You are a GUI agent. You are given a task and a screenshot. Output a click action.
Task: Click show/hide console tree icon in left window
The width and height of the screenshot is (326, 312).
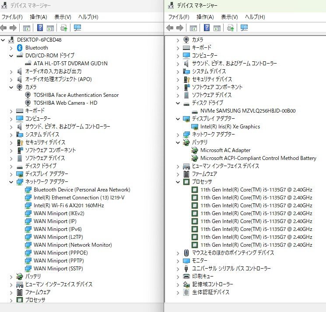click(x=27, y=28)
